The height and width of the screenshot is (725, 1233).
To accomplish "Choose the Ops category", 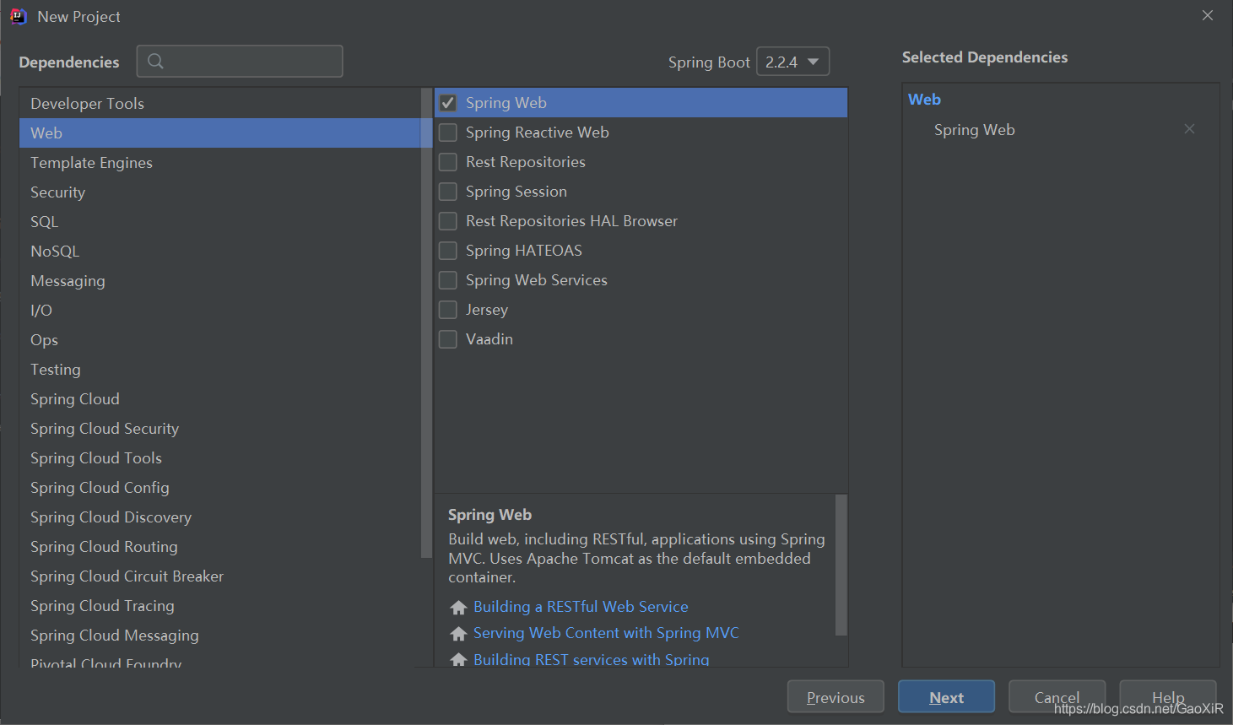I will point(219,339).
